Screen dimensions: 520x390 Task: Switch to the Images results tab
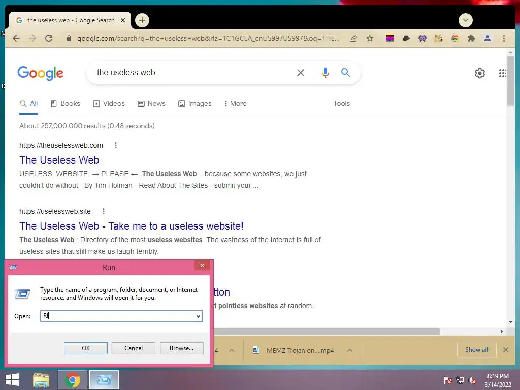point(194,104)
